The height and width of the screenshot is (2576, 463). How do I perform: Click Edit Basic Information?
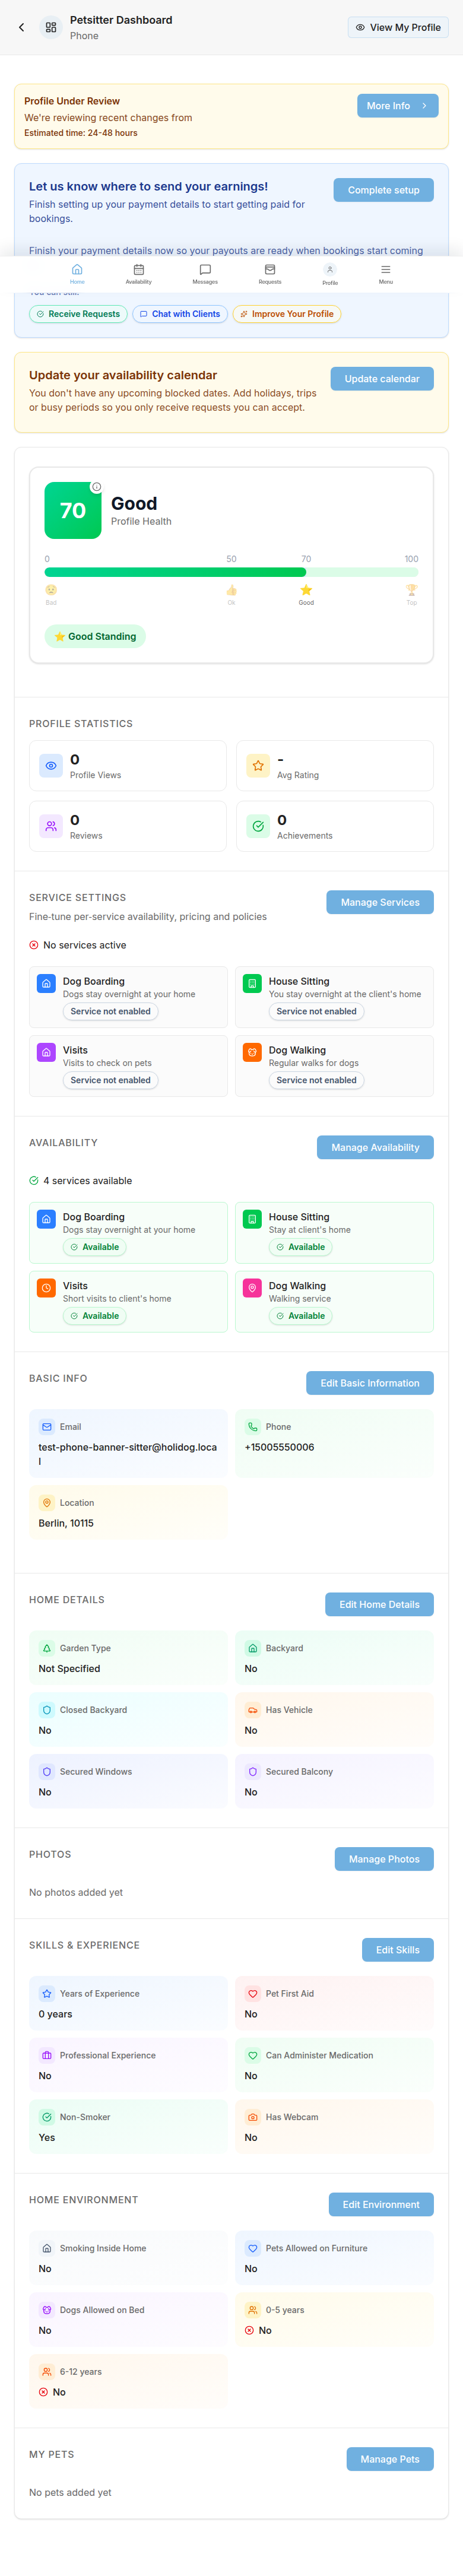(x=369, y=1382)
